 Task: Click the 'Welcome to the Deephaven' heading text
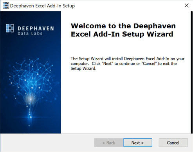[x=123, y=26]
